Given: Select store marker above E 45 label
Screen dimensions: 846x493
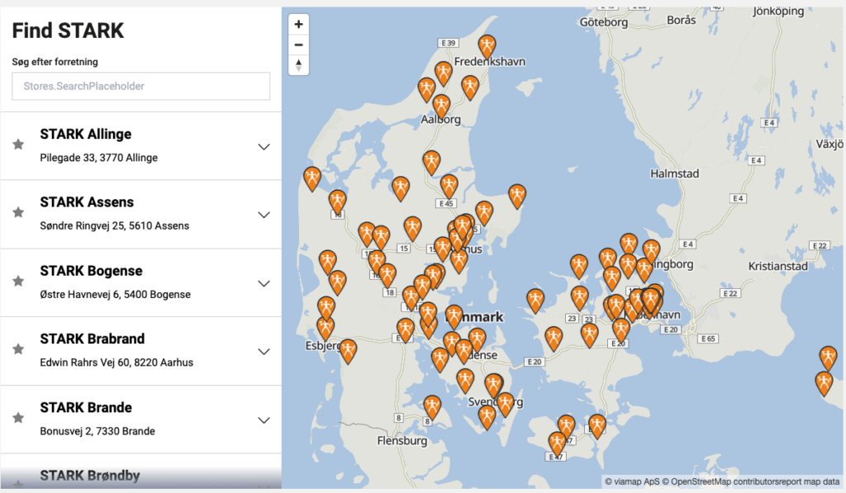Looking at the screenshot, I should click(x=449, y=186).
